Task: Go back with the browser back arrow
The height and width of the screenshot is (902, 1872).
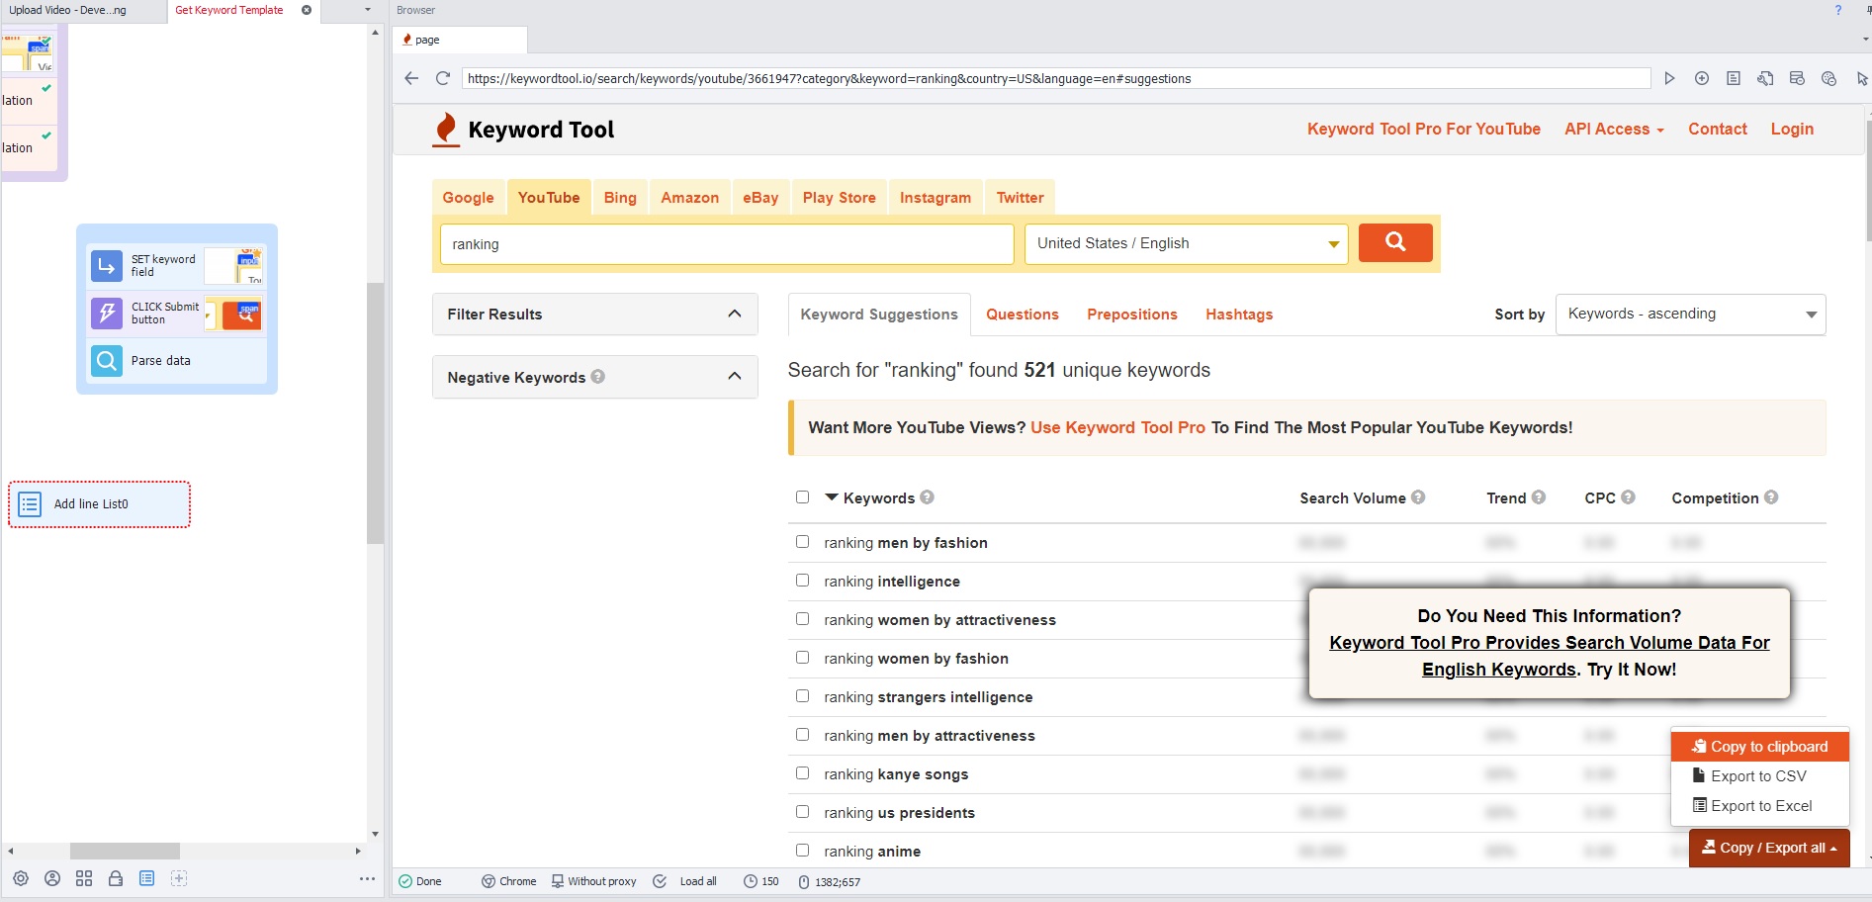Action: coord(411,78)
